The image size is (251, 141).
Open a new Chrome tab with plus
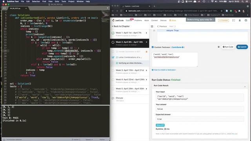154,6
